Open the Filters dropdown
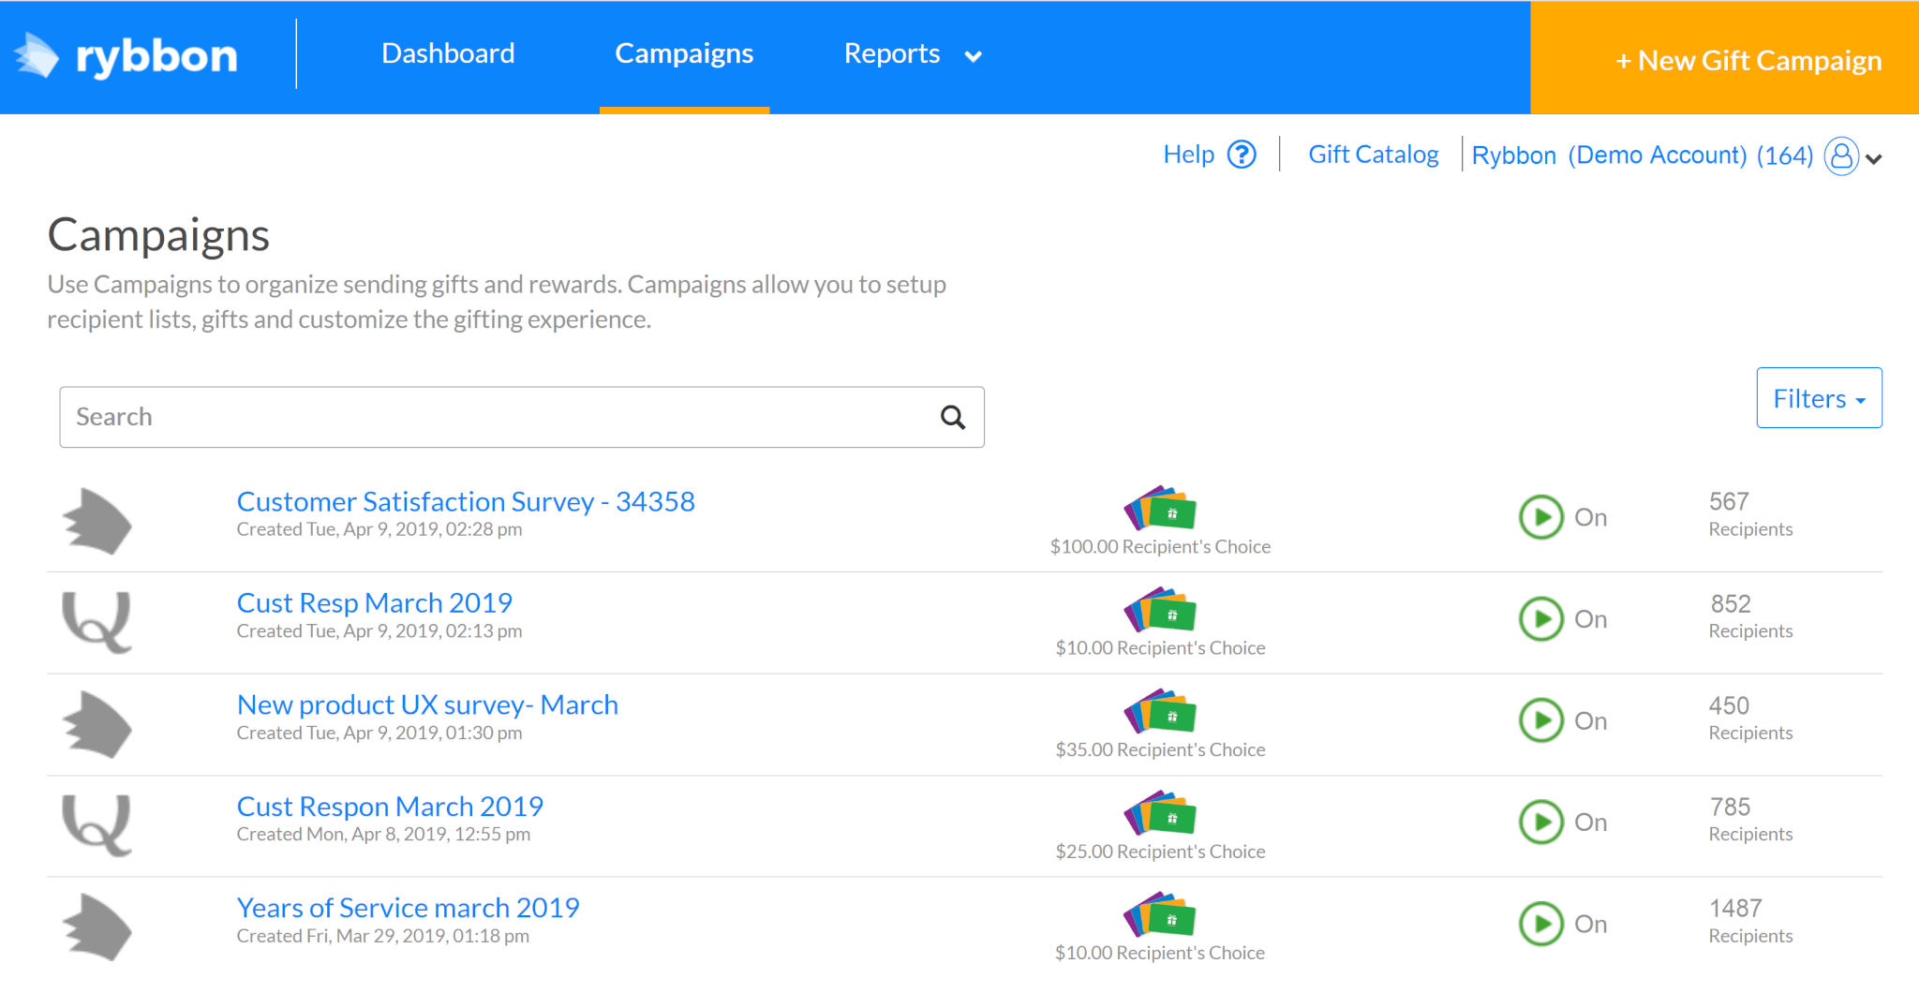Viewport: 1919px width, 1008px height. click(x=1819, y=398)
